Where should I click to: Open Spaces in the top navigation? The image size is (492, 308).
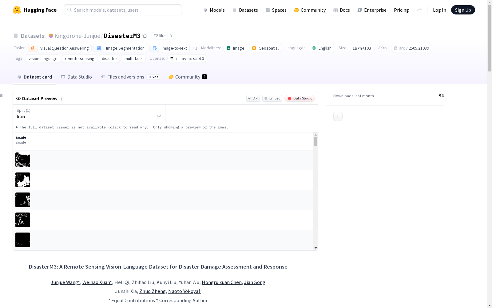(276, 10)
